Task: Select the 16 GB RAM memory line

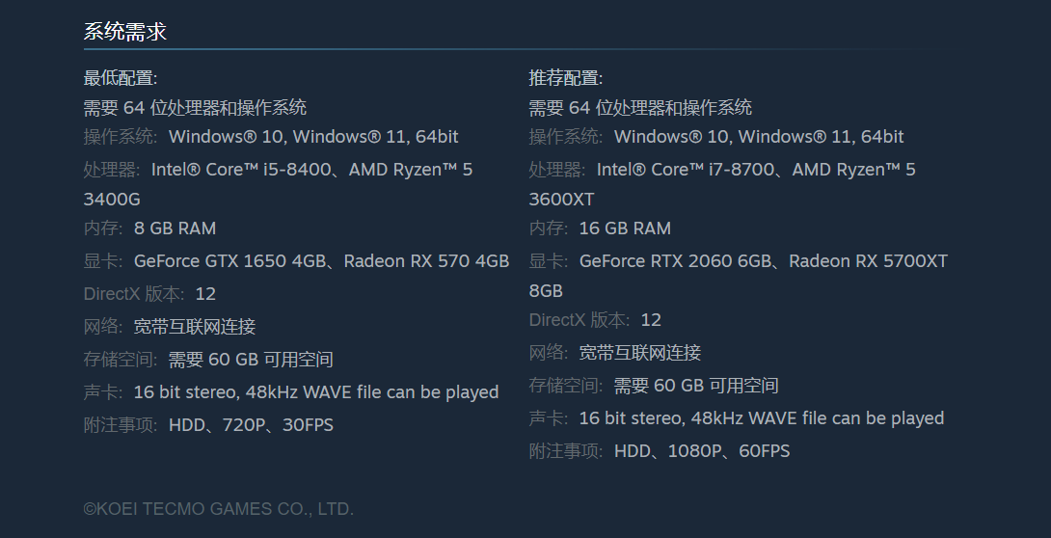Action: pyautogui.click(x=625, y=229)
